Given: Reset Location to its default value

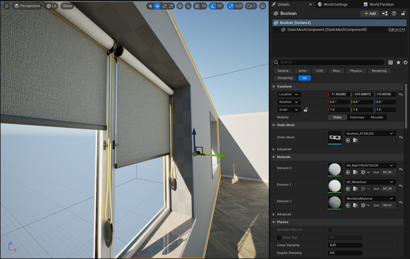Looking at the screenshot, I should (x=401, y=94).
